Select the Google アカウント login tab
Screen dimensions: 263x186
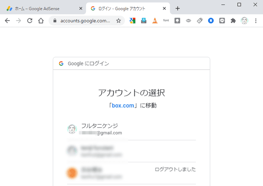(128, 9)
